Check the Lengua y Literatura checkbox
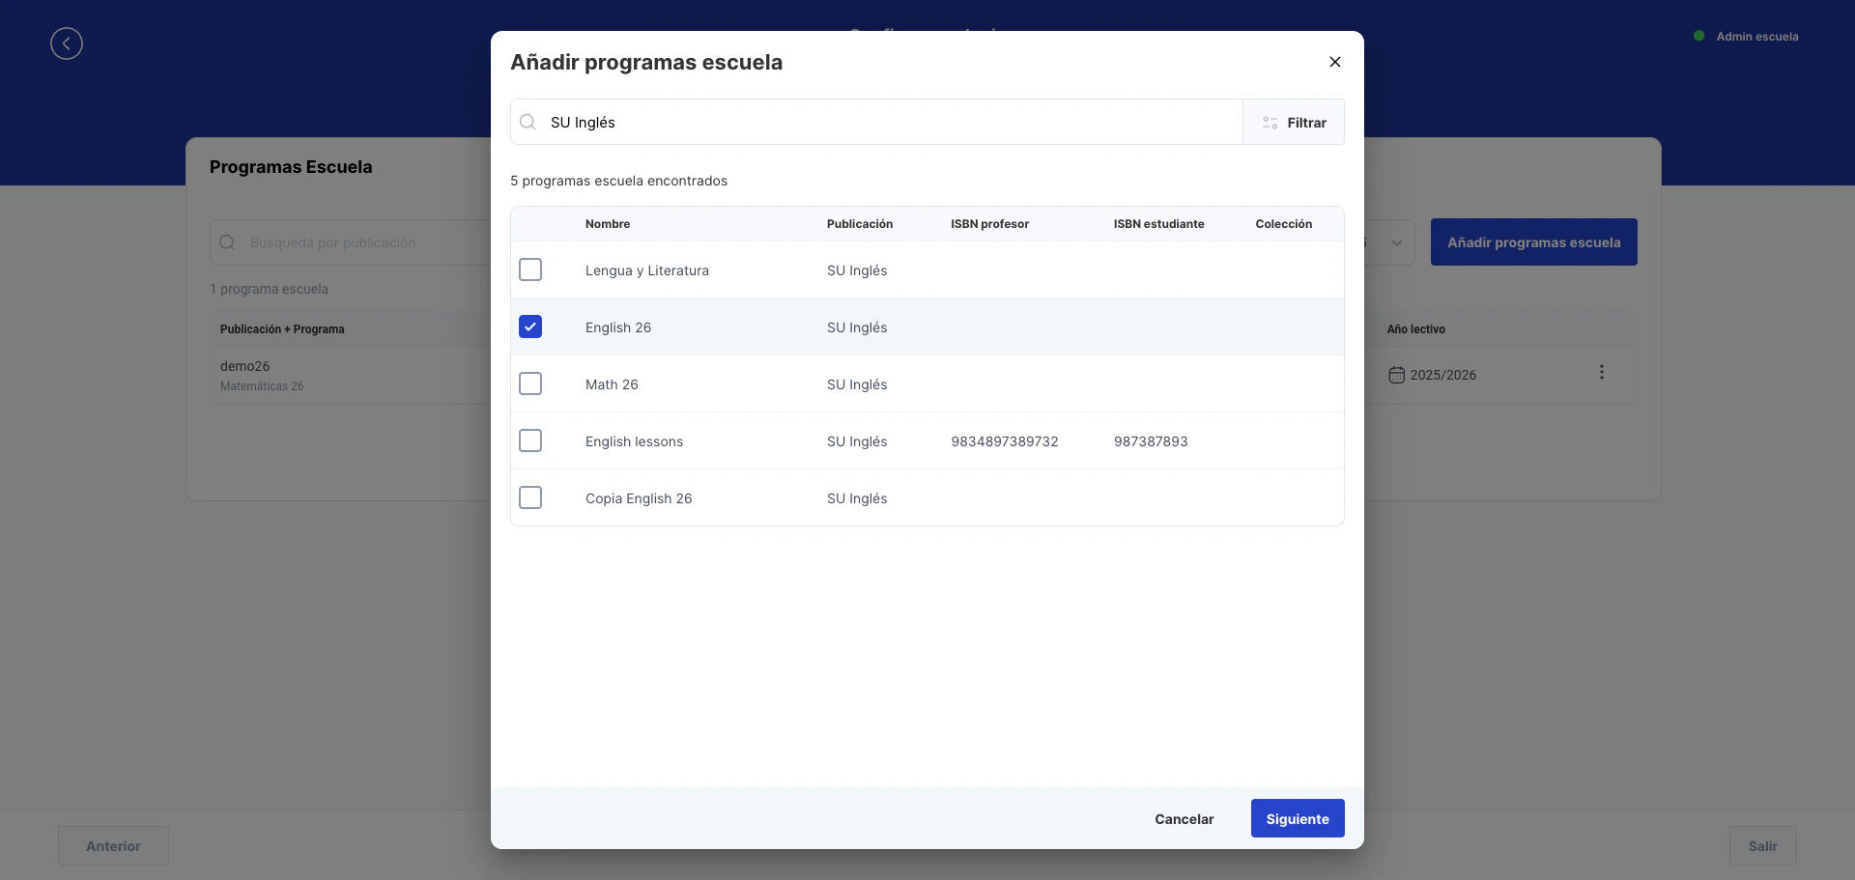This screenshot has height=880, width=1855. (x=530, y=270)
